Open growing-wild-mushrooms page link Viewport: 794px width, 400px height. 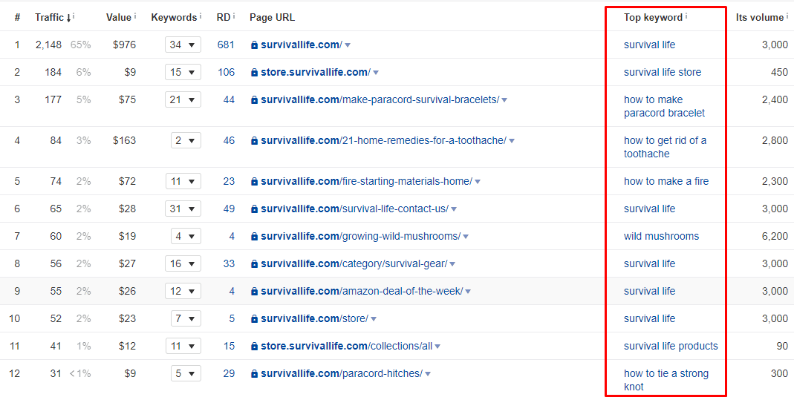[x=360, y=236]
